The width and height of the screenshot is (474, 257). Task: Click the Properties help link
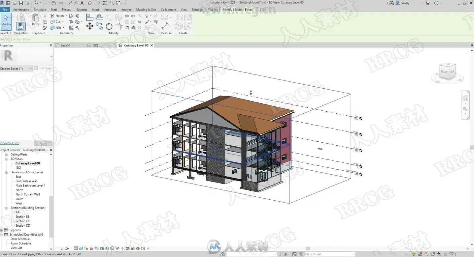(10, 143)
